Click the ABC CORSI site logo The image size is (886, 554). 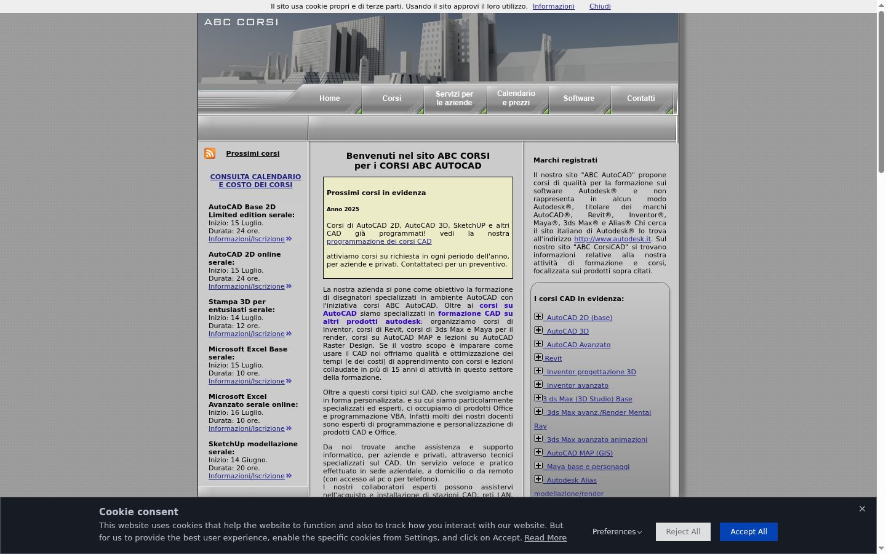click(x=241, y=22)
